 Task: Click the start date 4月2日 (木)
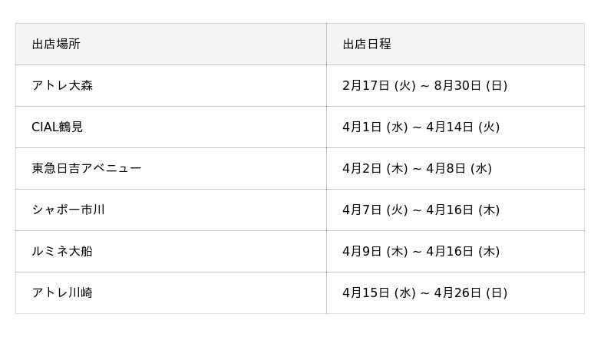[375, 169]
